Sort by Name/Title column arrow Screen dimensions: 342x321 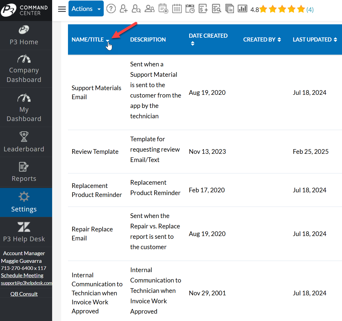click(x=108, y=40)
